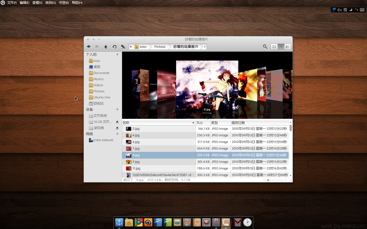
Task: Open Gmail icon in the dock
Action: [238, 222]
